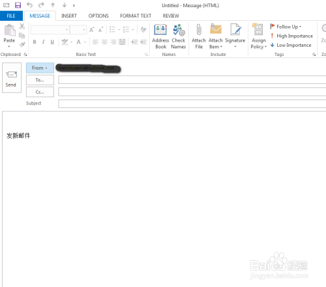This screenshot has height=287, width=326.
Task: Toggle underline formatting
Action: coord(52,42)
